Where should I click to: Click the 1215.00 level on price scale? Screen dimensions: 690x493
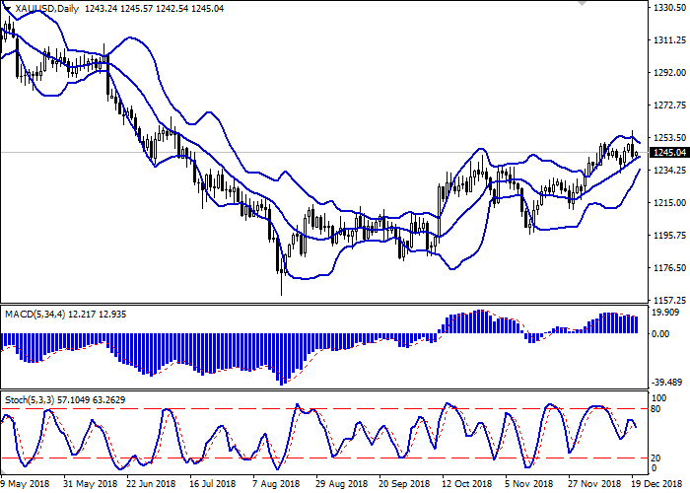coord(670,203)
